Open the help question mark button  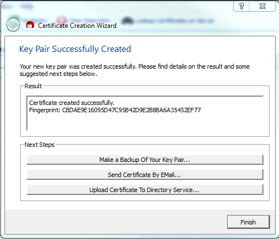click(241, 7)
